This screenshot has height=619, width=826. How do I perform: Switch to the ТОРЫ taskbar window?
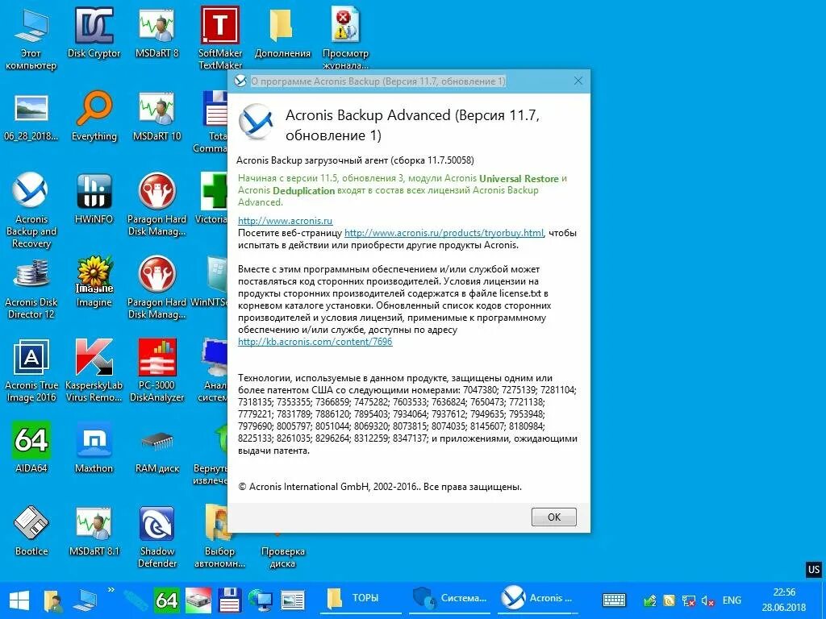point(361,599)
